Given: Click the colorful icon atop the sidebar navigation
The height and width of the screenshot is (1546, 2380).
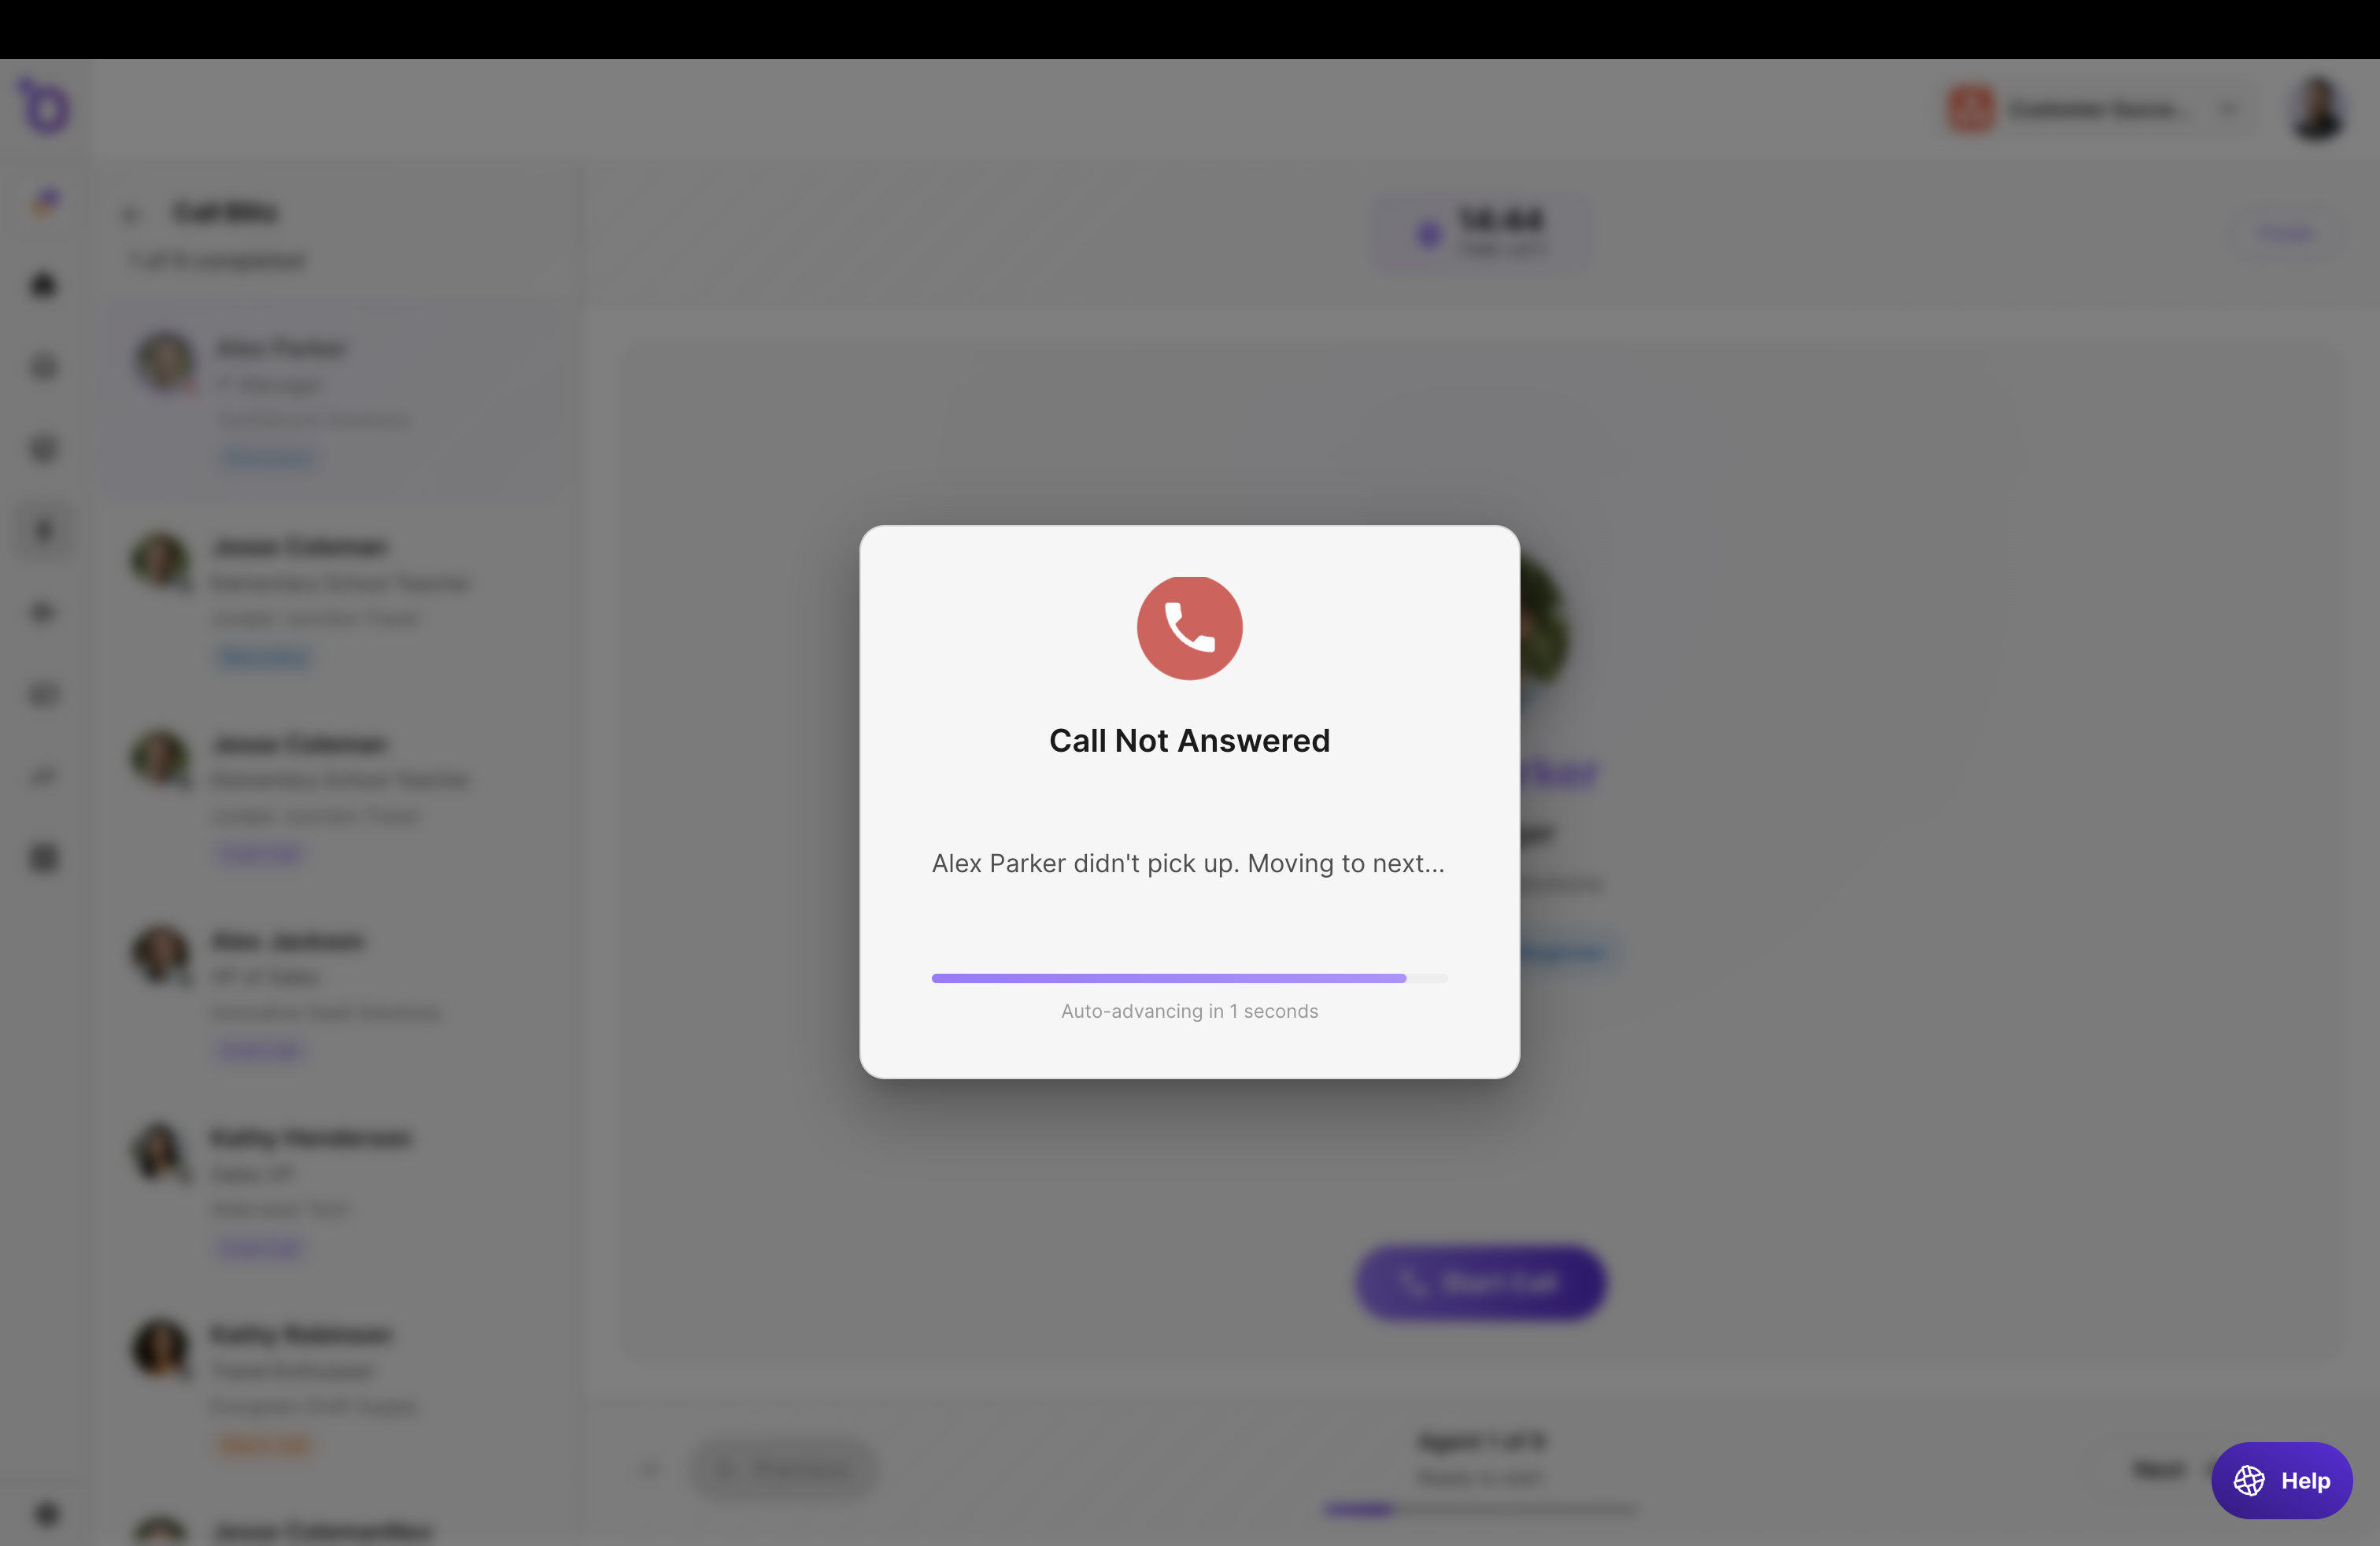Looking at the screenshot, I should coord(44,203).
